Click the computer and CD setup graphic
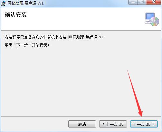The height and width of the screenshot is (132, 162). point(152,19)
